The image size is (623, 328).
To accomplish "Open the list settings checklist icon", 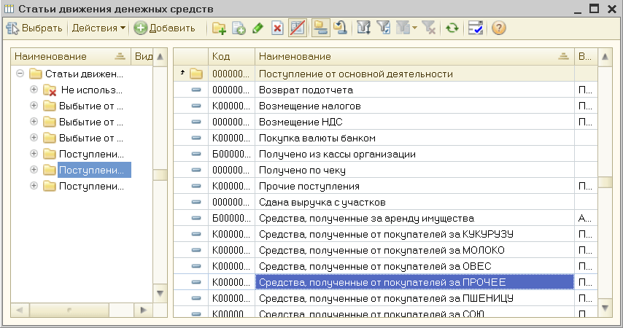I will 476,28.
